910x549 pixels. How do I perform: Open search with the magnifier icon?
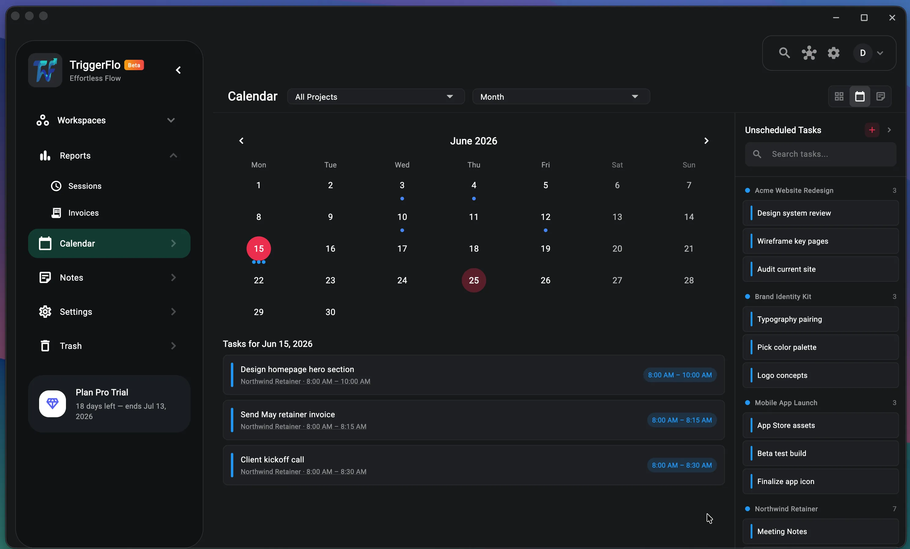point(784,53)
